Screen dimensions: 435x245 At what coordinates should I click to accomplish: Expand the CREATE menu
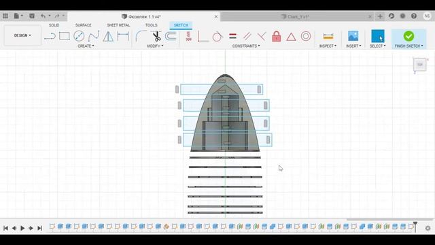pos(86,46)
